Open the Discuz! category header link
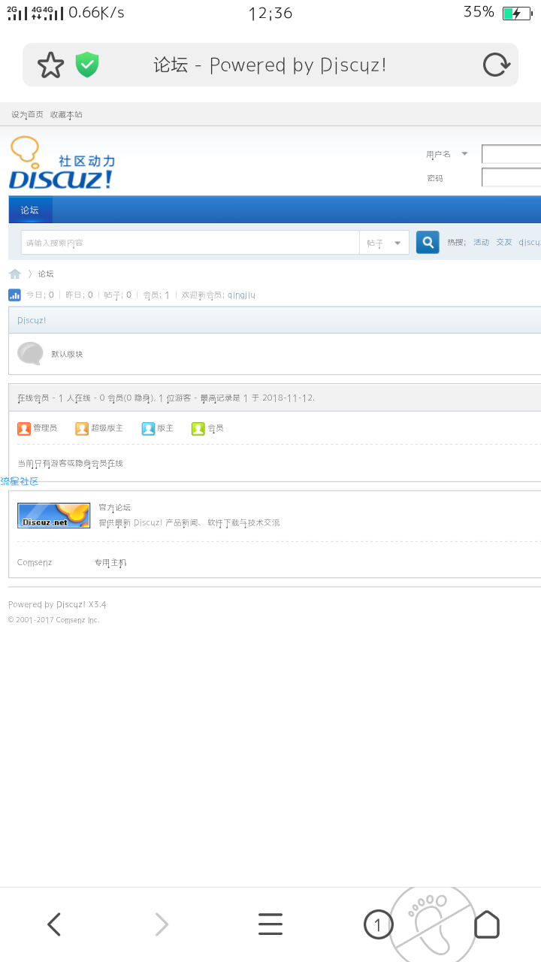 32,320
